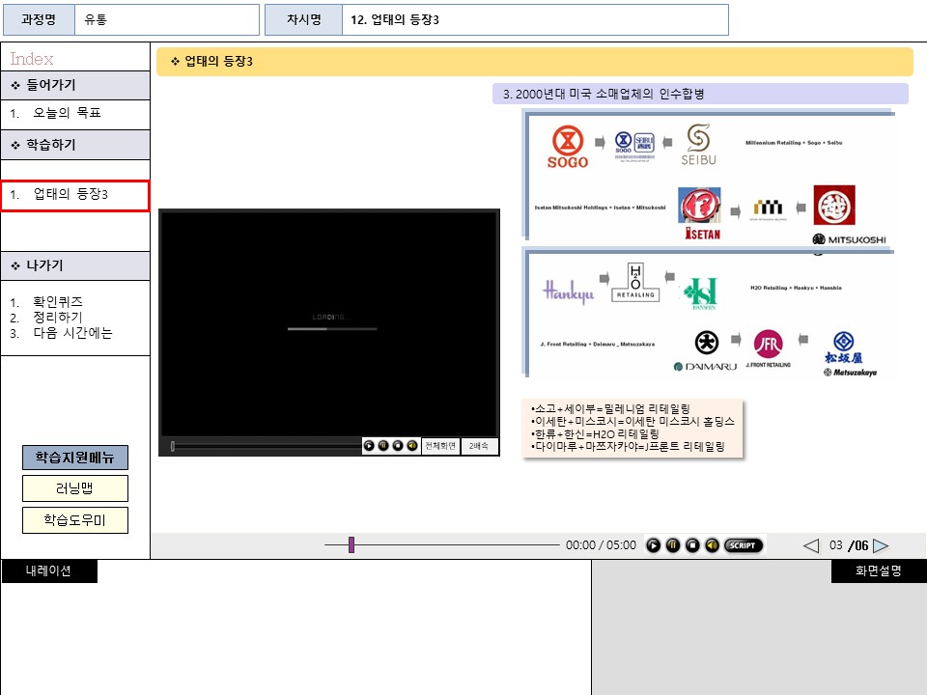This screenshot has height=695, width=927.
Task: Select 학습하기 section header
Action: [x=75, y=145]
